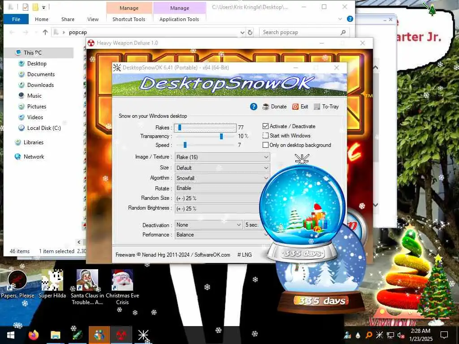Open the 5 sec. delay dropdown
The height and width of the screenshot is (344, 459).
(x=252, y=225)
